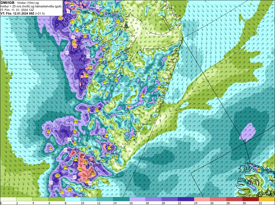
Task: Click the legend scale number "6"
Action: click(49, 203)
